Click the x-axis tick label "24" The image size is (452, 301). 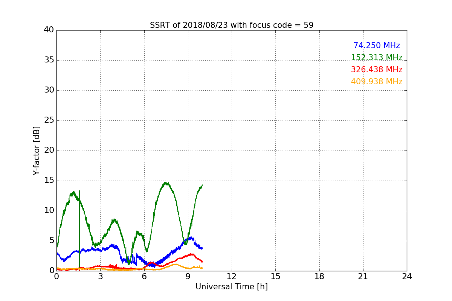tap(407, 277)
